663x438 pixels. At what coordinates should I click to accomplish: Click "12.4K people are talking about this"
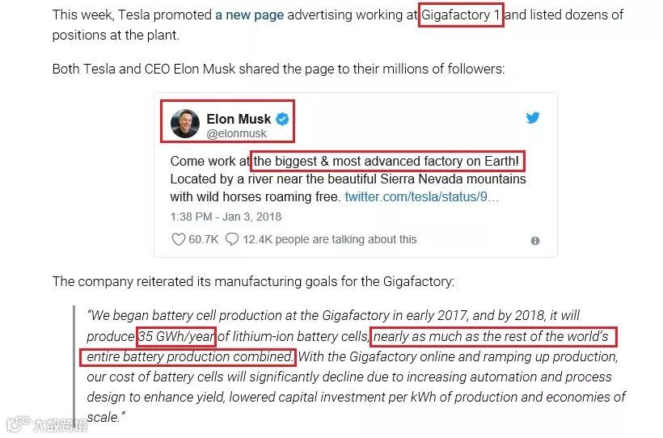tap(330, 239)
